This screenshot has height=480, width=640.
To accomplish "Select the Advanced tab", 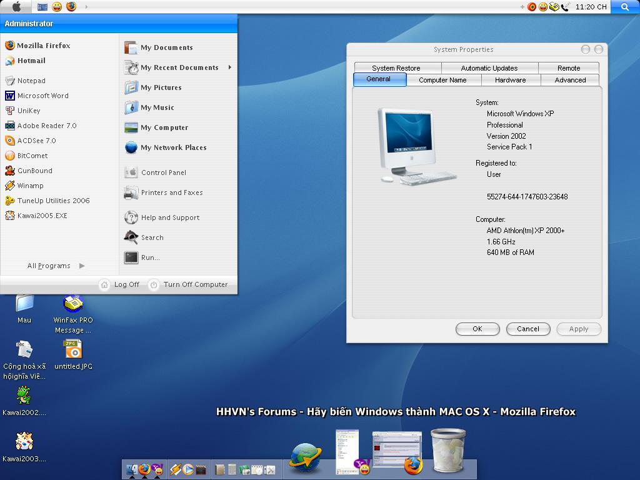I will coord(569,80).
